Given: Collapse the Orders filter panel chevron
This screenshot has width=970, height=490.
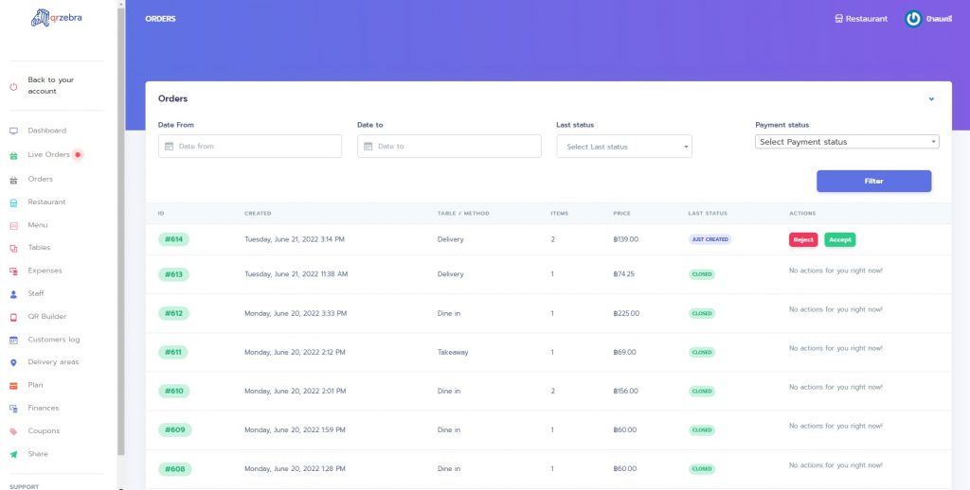Looking at the screenshot, I should pyautogui.click(x=931, y=99).
